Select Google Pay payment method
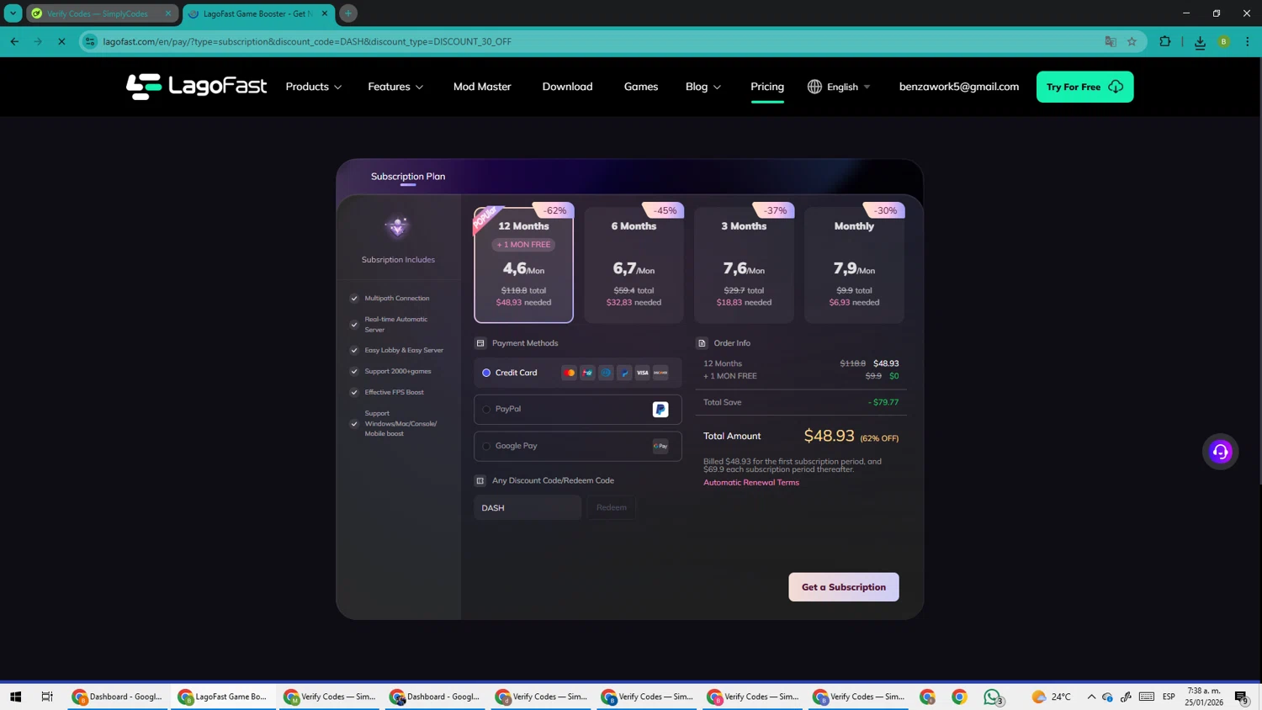 [x=577, y=447]
